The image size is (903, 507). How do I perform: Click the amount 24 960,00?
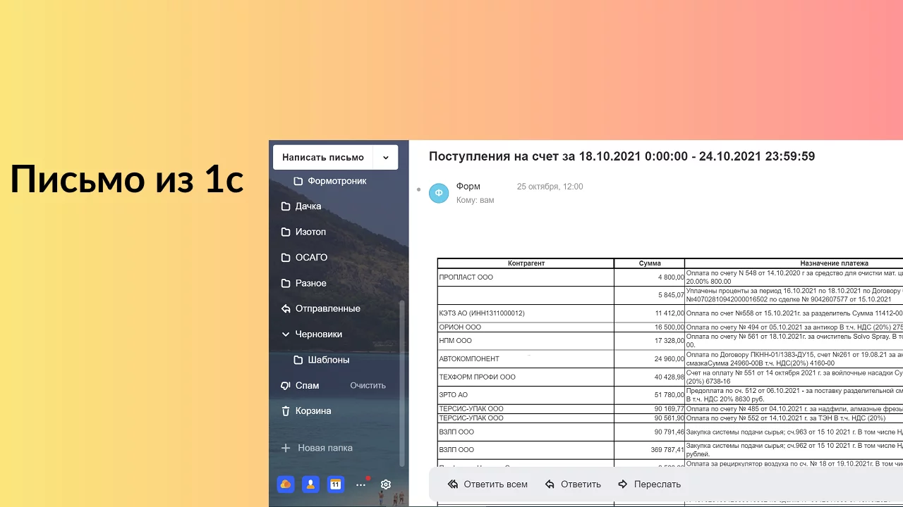670,359
